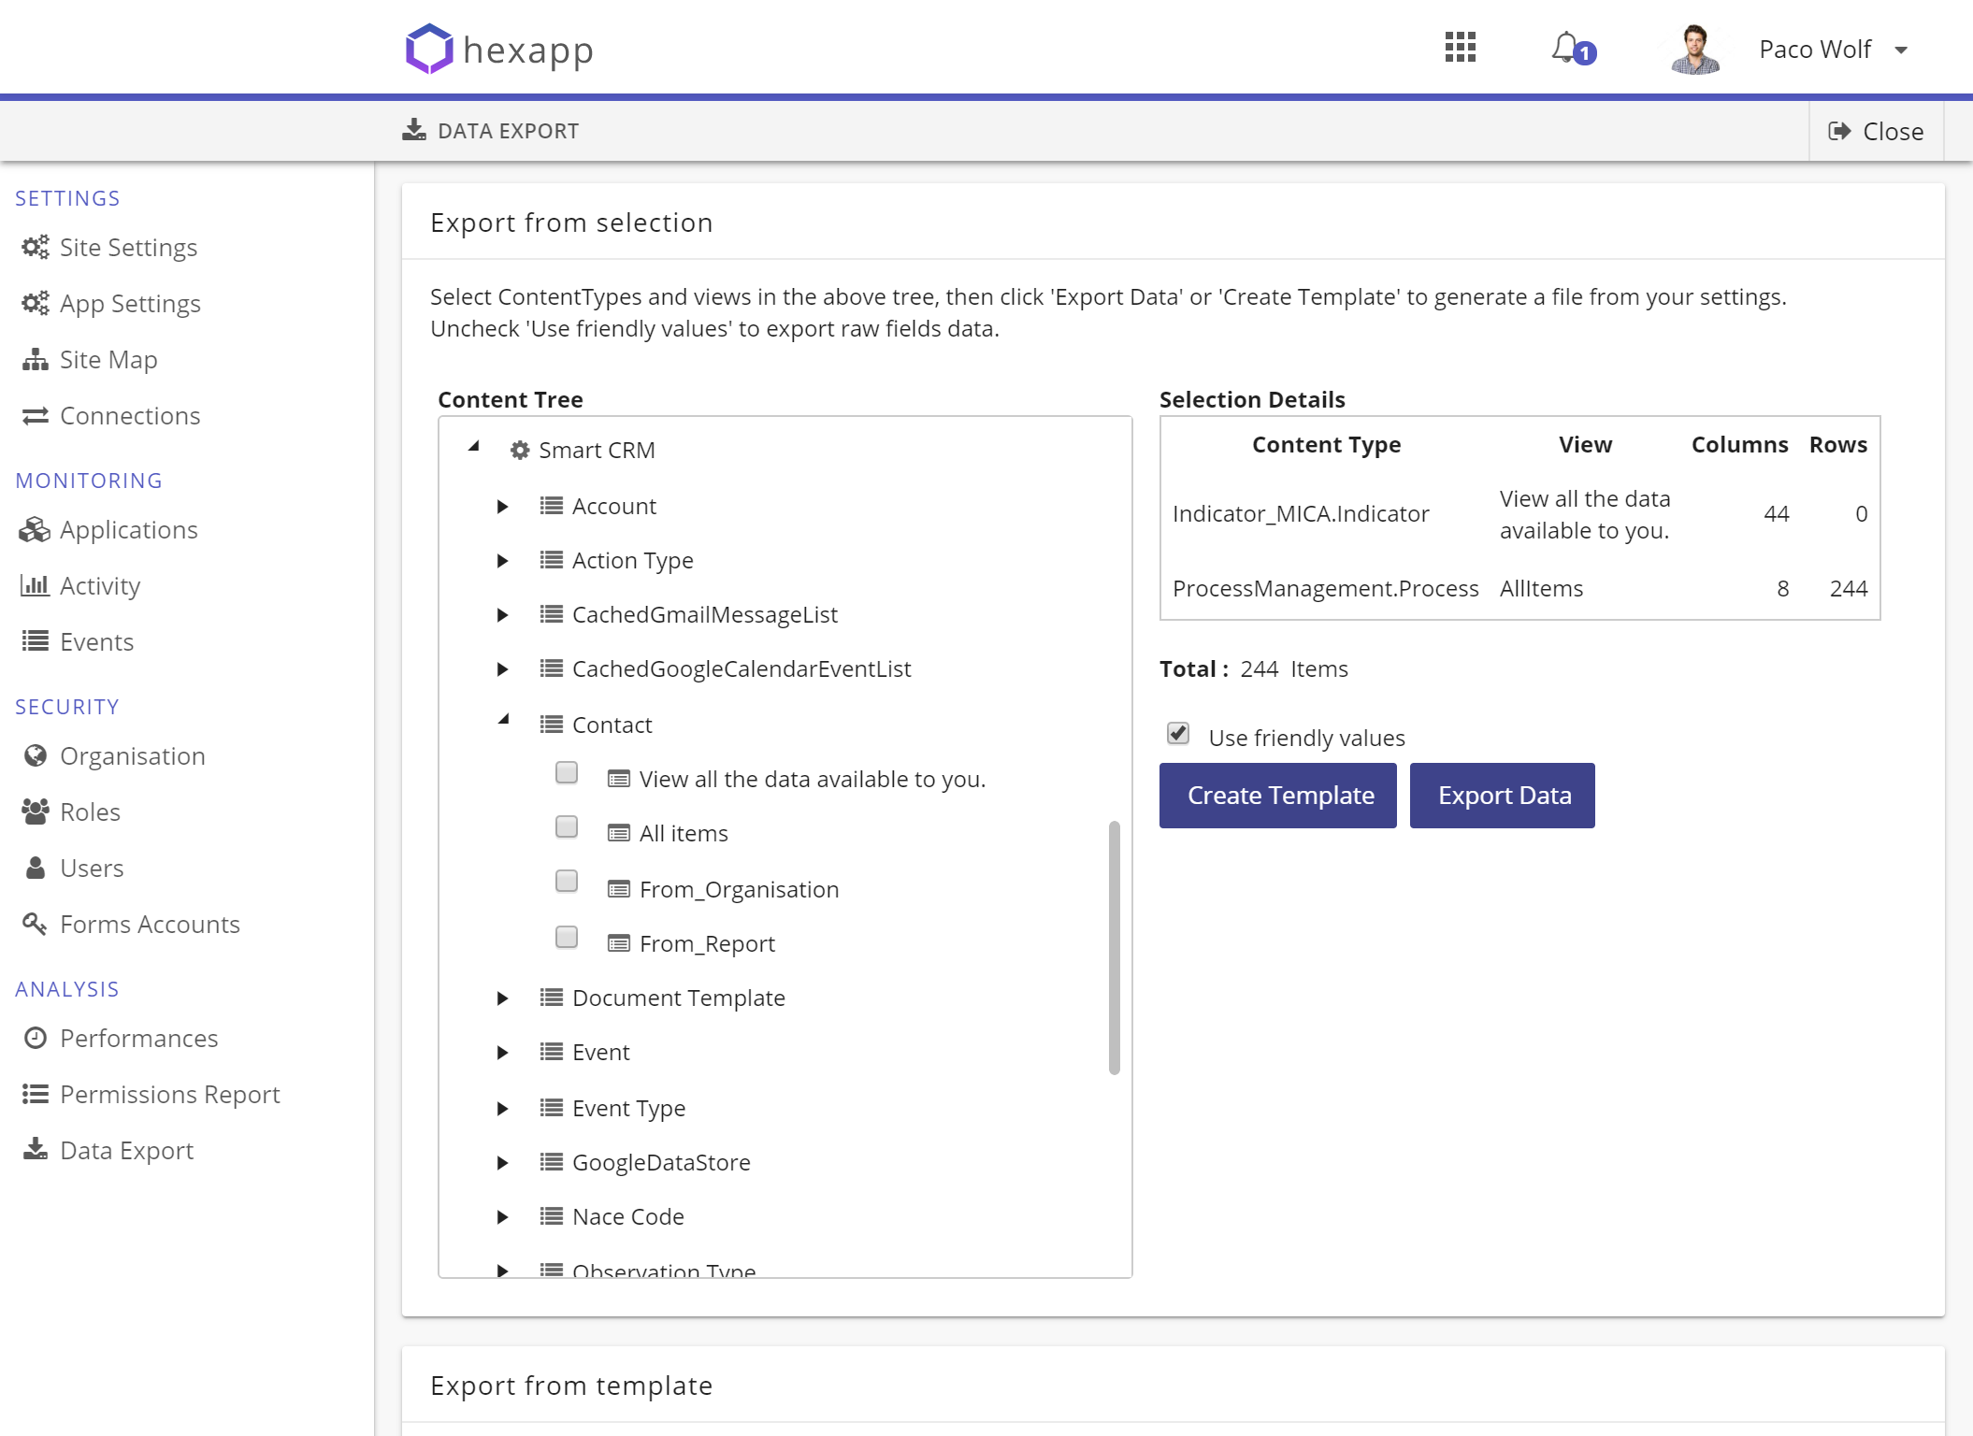
Task: Open the Roles security page
Action: point(90,812)
